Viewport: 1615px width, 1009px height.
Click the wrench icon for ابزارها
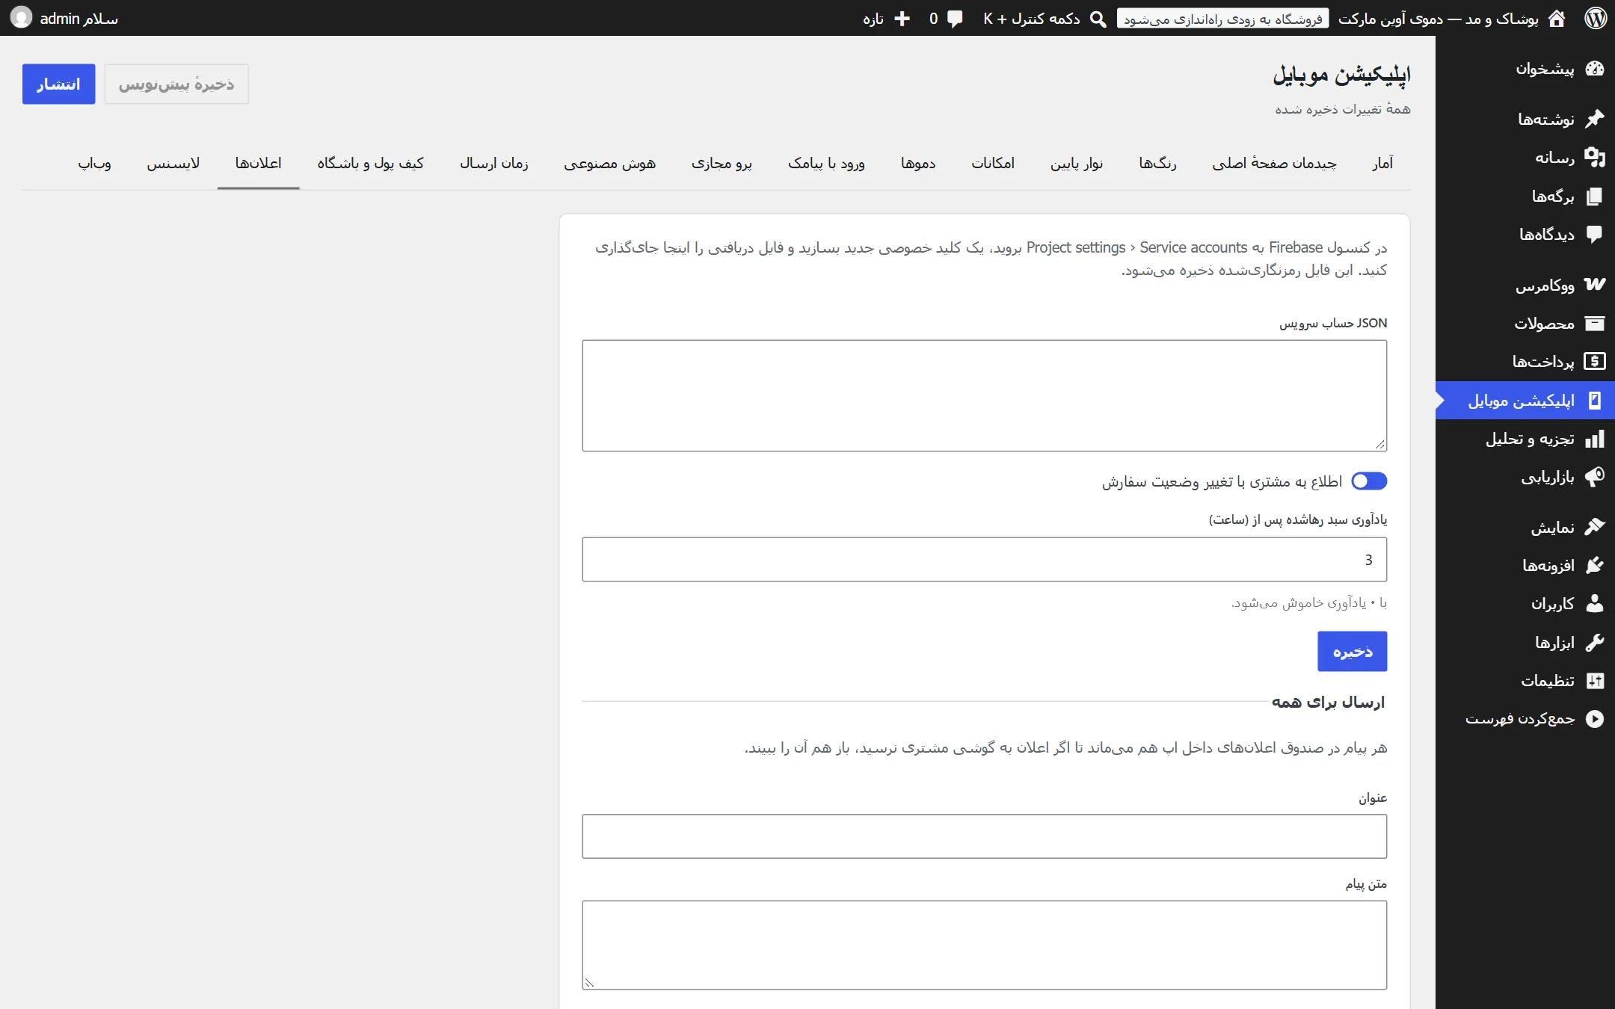(x=1595, y=642)
